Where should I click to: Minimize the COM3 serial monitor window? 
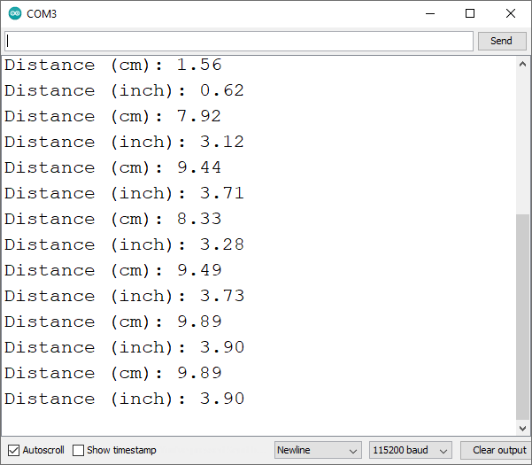pos(430,14)
